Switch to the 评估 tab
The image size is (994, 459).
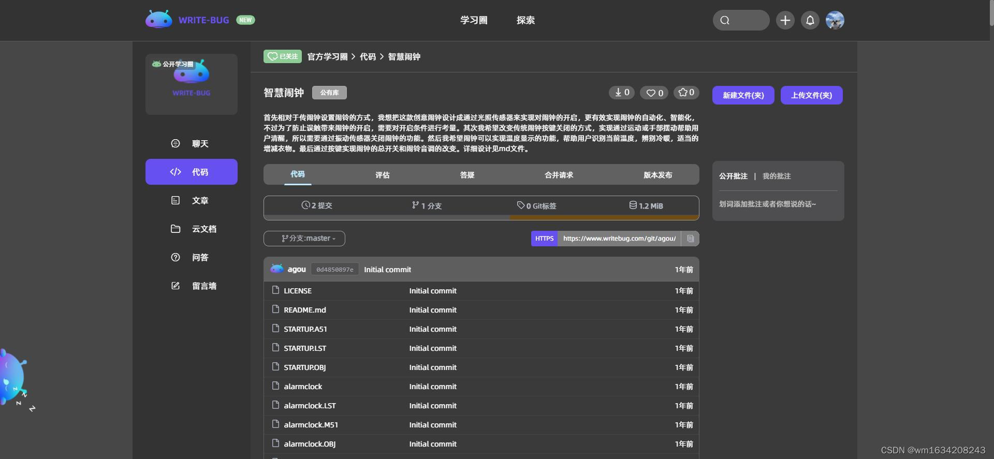pyautogui.click(x=382, y=175)
